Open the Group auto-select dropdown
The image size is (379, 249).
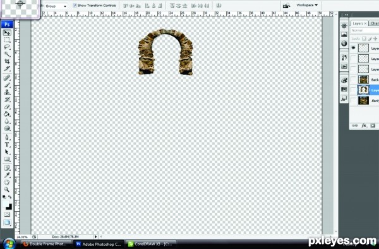[56, 6]
